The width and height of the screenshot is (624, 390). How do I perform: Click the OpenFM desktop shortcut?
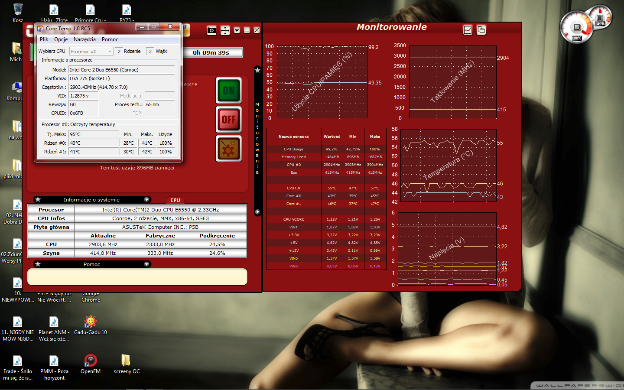pos(91,364)
